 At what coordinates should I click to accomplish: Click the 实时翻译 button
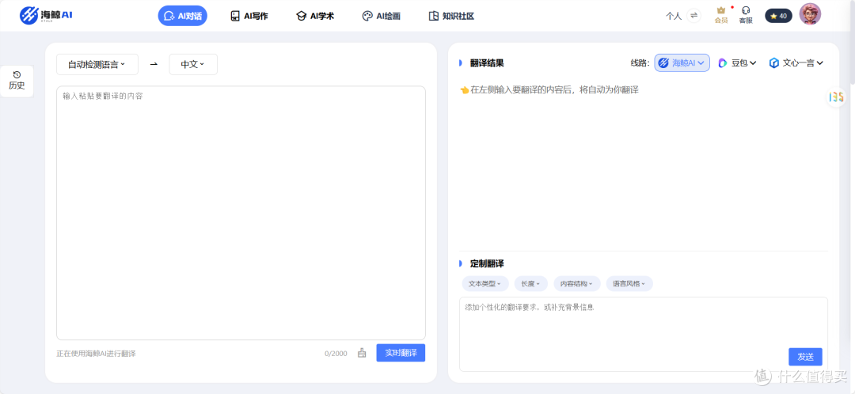coord(401,353)
